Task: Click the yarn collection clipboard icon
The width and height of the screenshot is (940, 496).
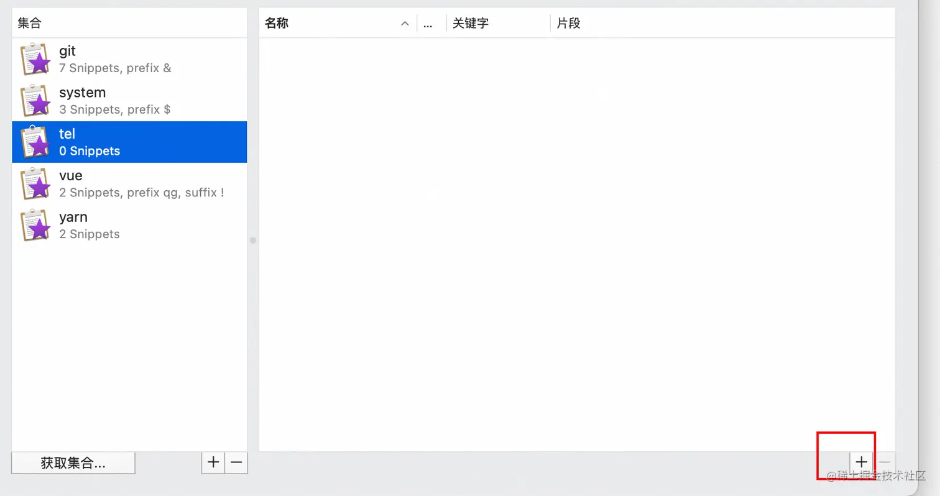Action: pos(35,225)
